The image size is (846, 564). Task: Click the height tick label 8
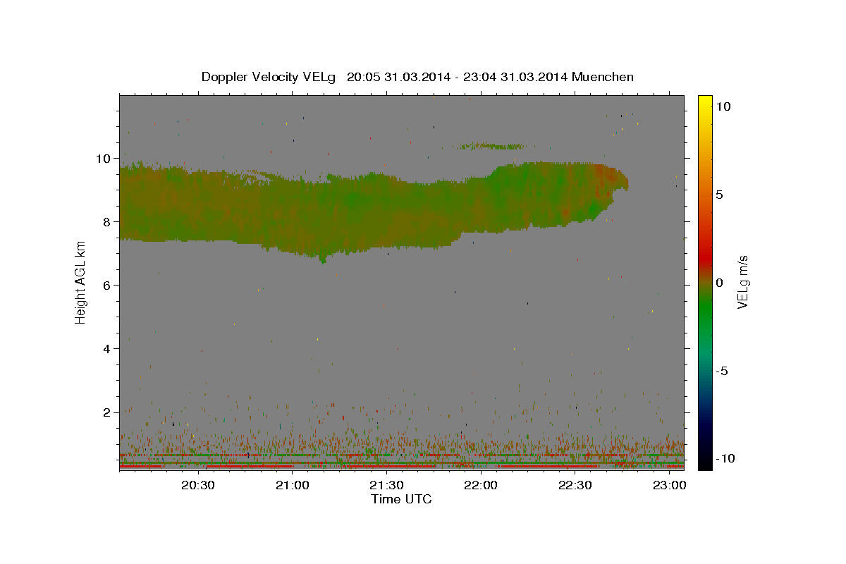pyautogui.click(x=108, y=222)
